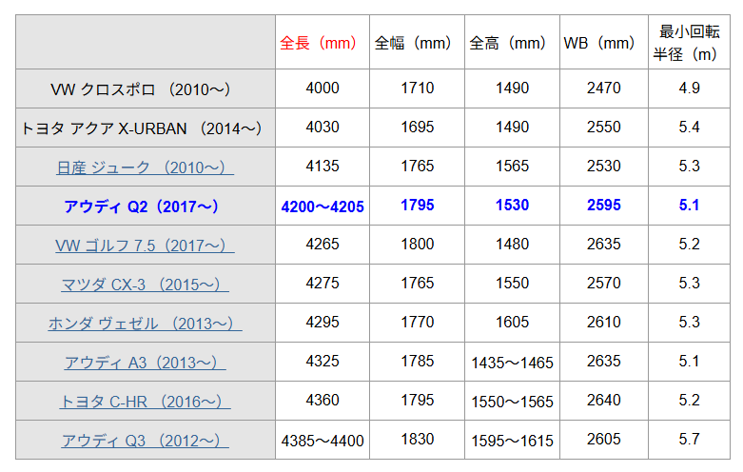Click width value 1710 for VW クロスポロ
The height and width of the screenshot is (472, 743).
click(417, 88)
